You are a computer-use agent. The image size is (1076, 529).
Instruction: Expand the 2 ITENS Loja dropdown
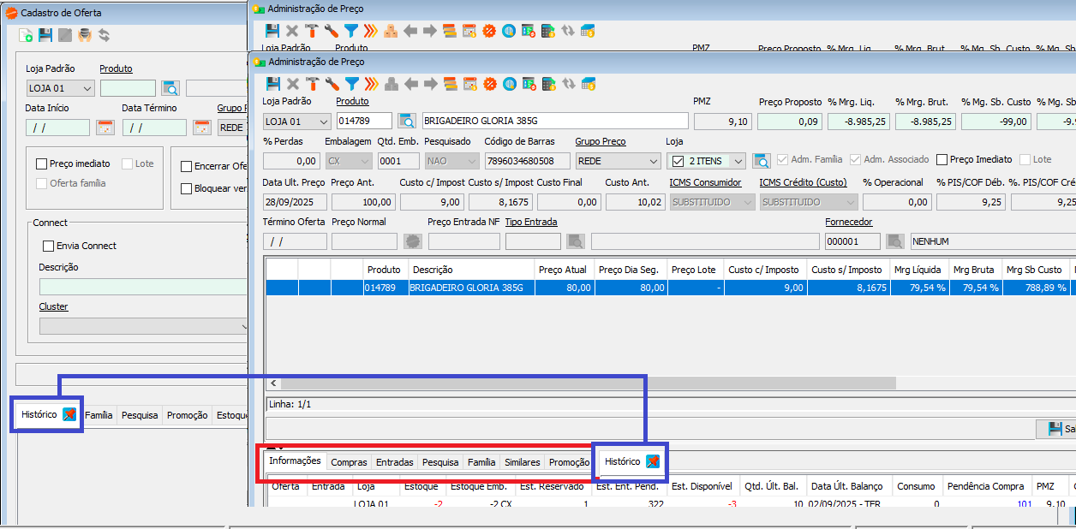tap(738, 161)
